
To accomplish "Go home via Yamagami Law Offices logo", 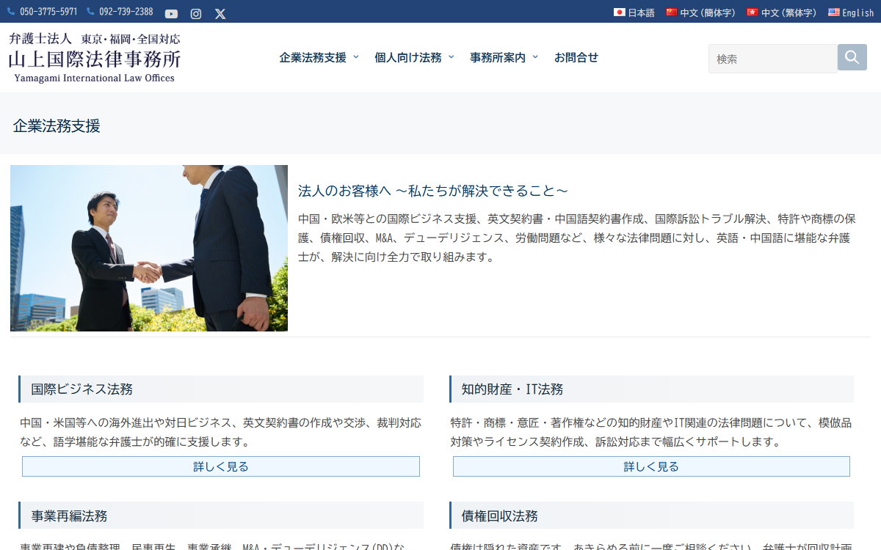I will (95, 57).
